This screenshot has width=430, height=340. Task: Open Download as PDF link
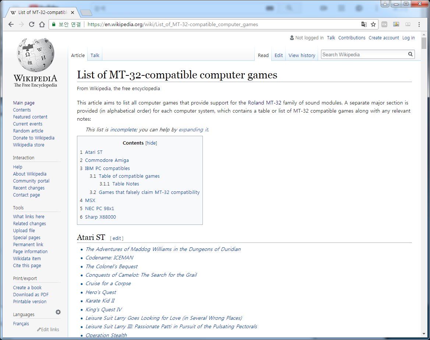click(x=31, y=294)
